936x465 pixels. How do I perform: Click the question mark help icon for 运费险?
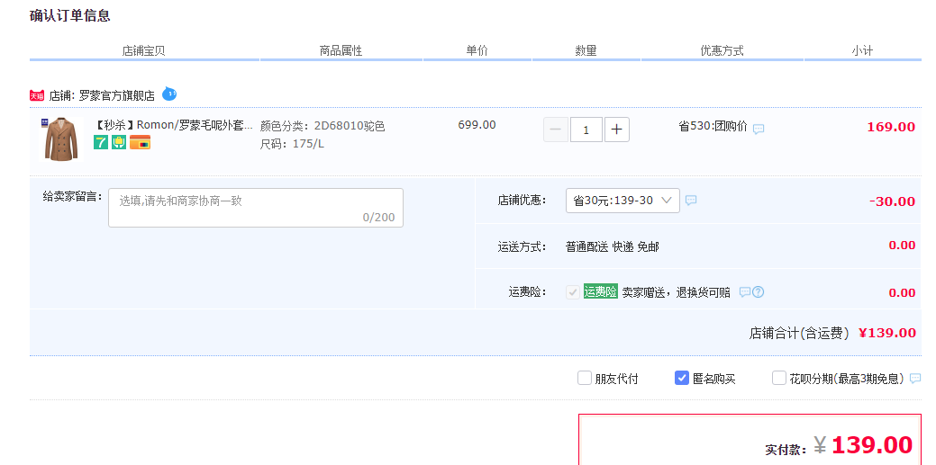pyautogui.click(x=759, y=292)
